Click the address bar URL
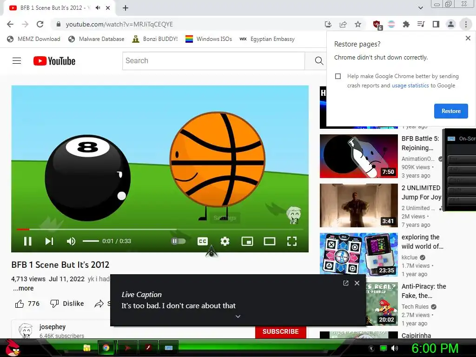Screen dimensions: 476x357 tap(119, 24)
